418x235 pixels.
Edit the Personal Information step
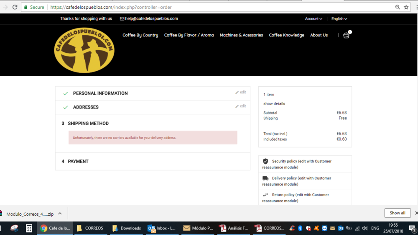(x=240, y=92)
